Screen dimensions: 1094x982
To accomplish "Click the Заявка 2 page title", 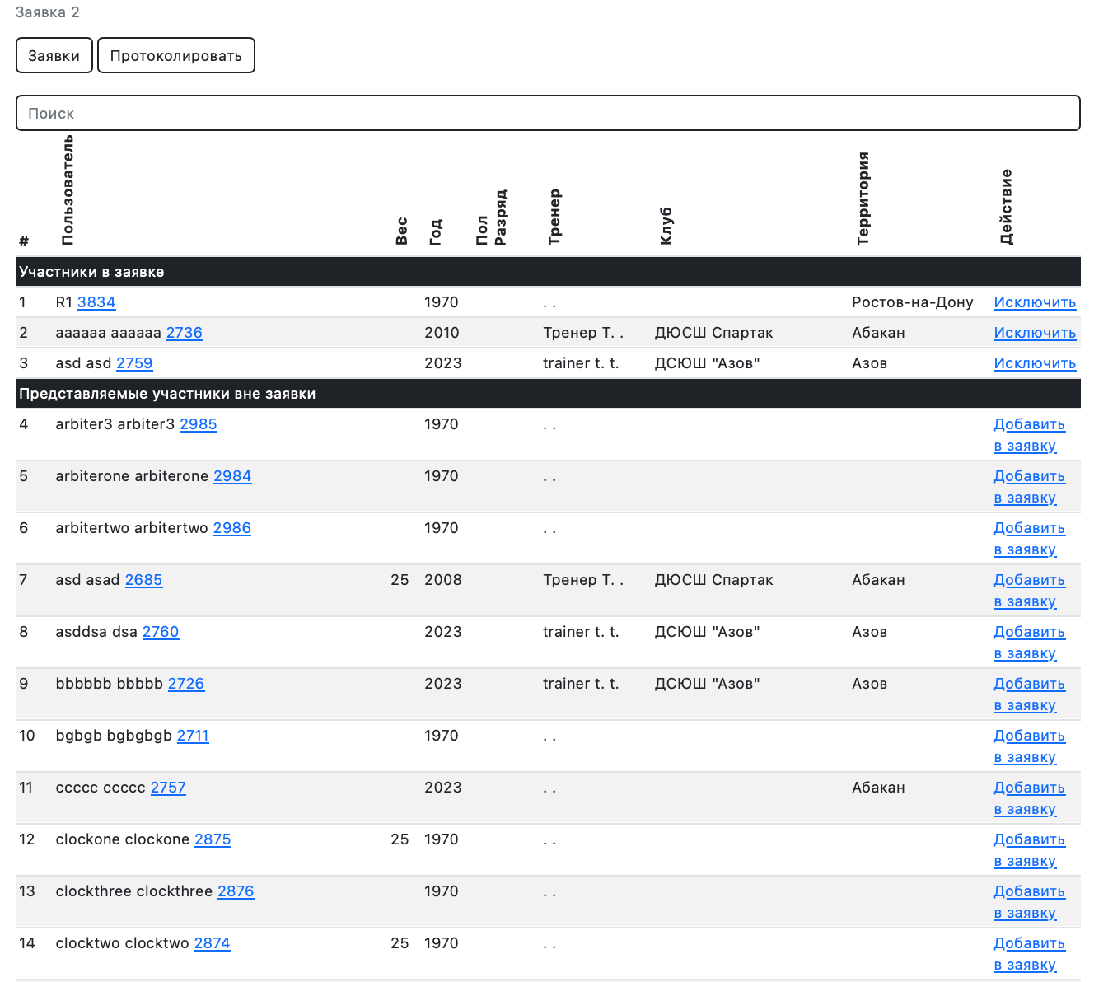I will click(48, 12).
